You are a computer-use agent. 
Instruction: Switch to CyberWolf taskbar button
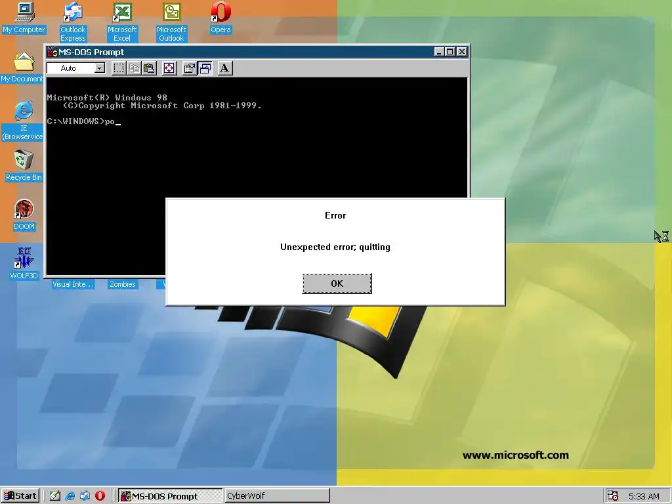(277, 496)
